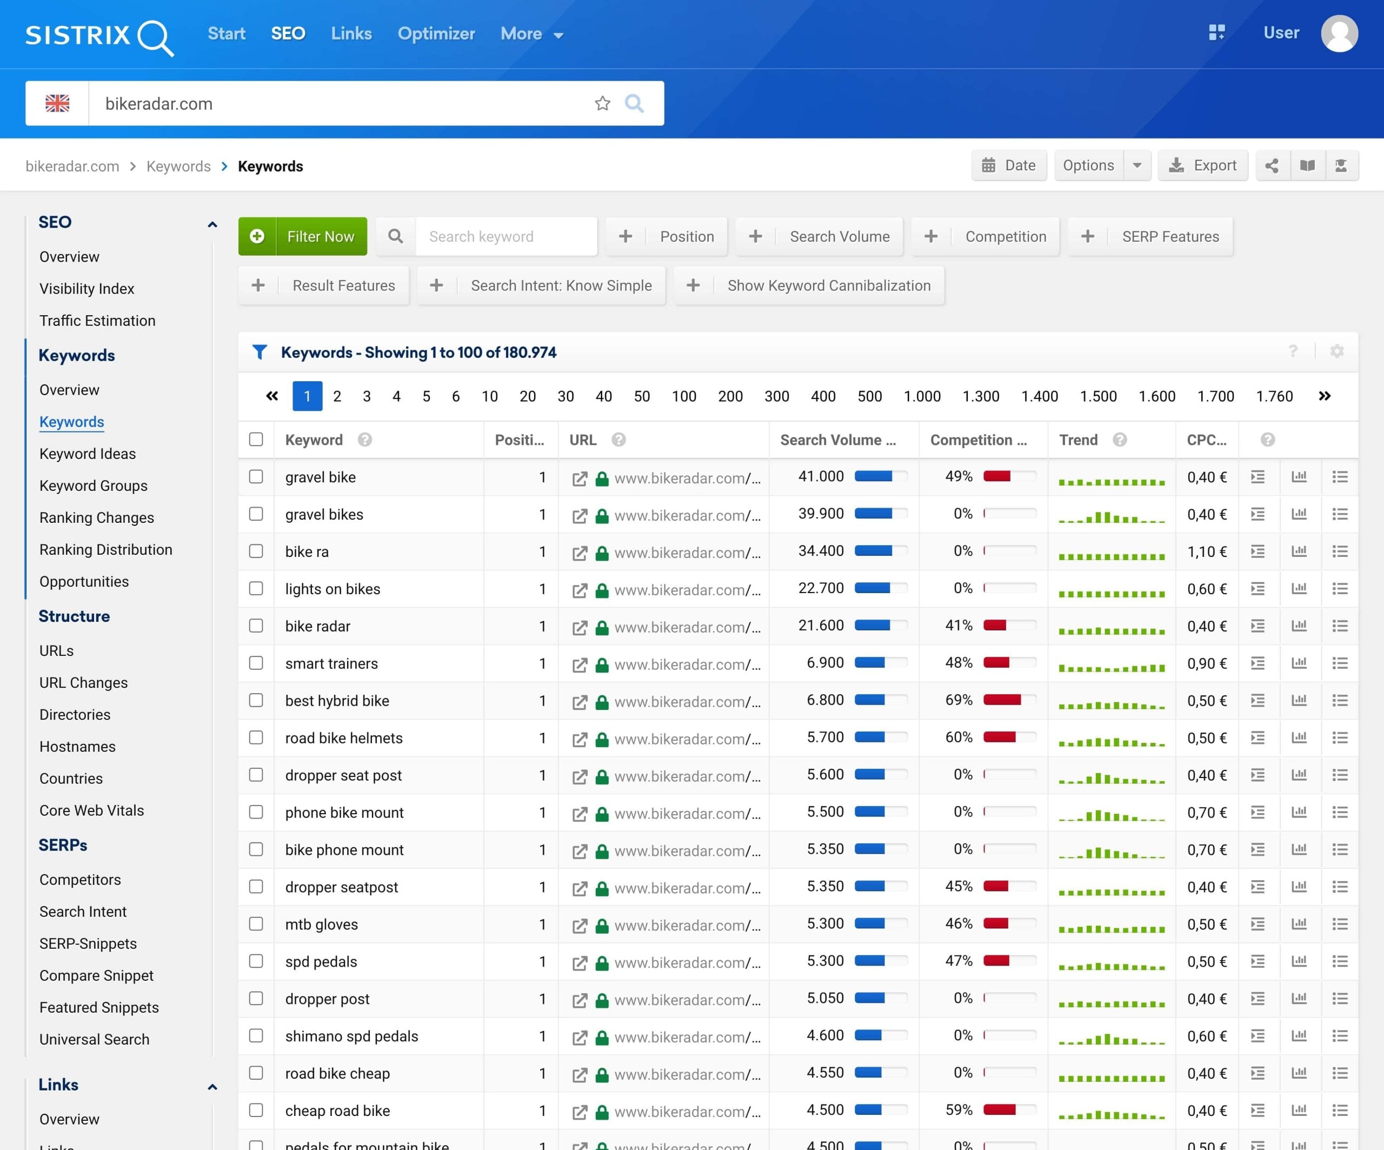Select the checkbox for the gravel bike keyword
The height and width of the screenshot is (1150, 1384).
pyautogui.click(x=256, y=477)
